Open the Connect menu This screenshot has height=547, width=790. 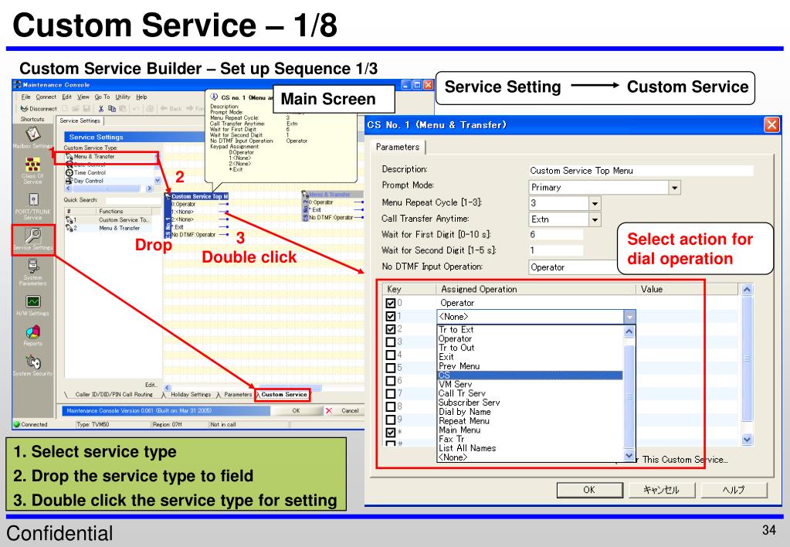(46, 97)
